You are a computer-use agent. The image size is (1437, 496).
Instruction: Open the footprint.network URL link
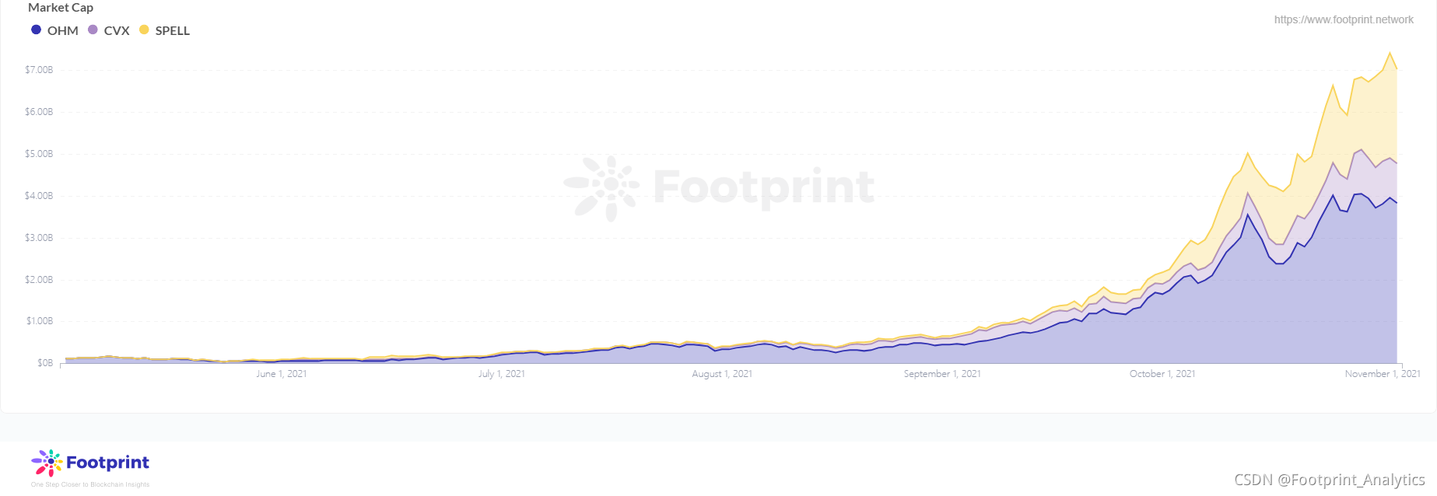[x=1344, y=19]
